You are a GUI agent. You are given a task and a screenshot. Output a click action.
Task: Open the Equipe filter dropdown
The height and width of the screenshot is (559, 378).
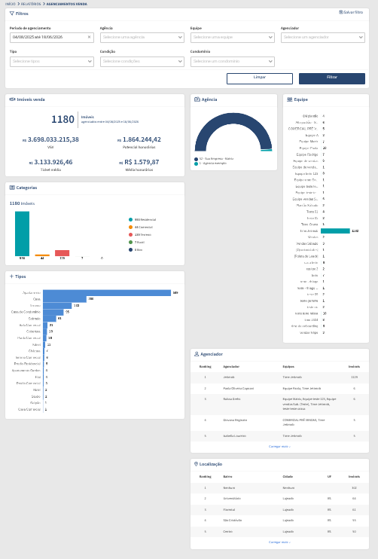click(x=232, y=37)
